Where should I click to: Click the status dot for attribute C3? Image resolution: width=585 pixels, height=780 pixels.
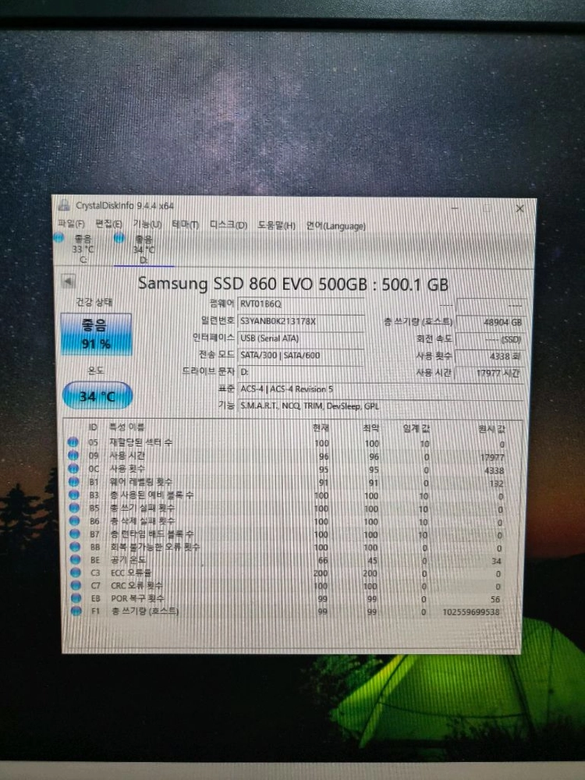click(x=76, y=572)
